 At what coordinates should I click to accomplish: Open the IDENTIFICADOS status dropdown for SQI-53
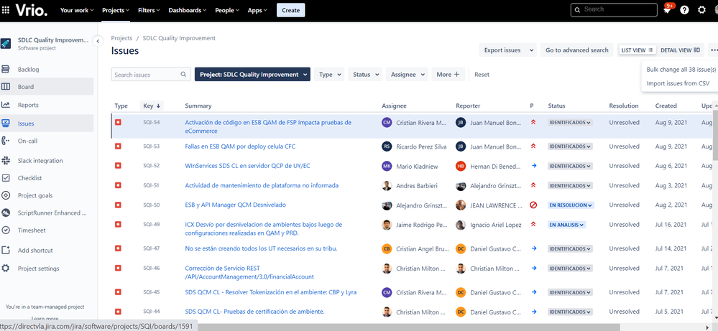(571, 146)
